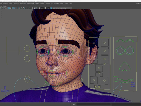Select the yellow circle control above the shoulder
The width and height of the screenshot is (141, 106).
[x=27, y=79]
